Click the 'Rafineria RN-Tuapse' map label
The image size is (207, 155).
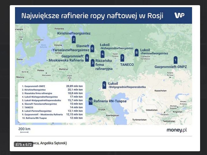[110, 101]
